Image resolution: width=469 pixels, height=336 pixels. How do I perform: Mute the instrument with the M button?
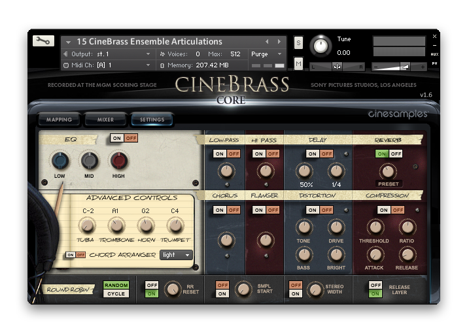(298, 63)
